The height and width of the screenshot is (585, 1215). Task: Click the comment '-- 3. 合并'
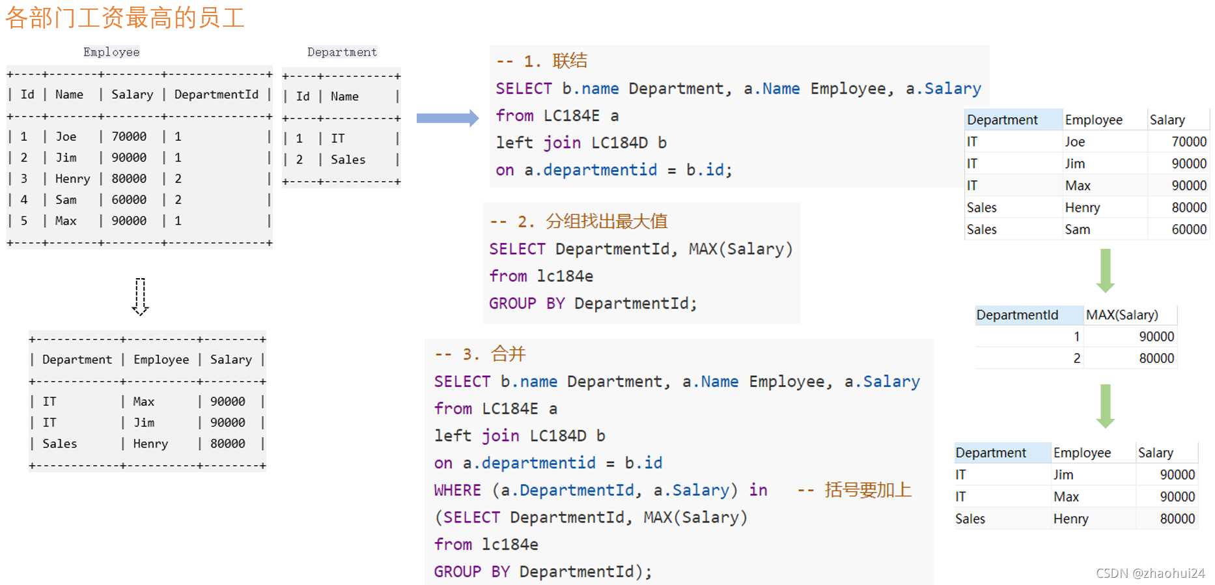(480, 354)
